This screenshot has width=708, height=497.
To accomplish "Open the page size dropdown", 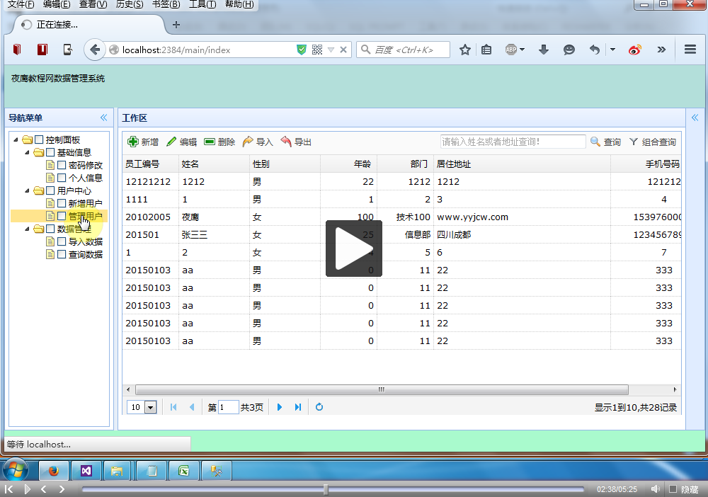I will (x=150, y=407).
